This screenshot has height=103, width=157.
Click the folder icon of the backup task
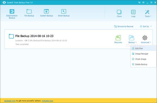coord(11,36)
